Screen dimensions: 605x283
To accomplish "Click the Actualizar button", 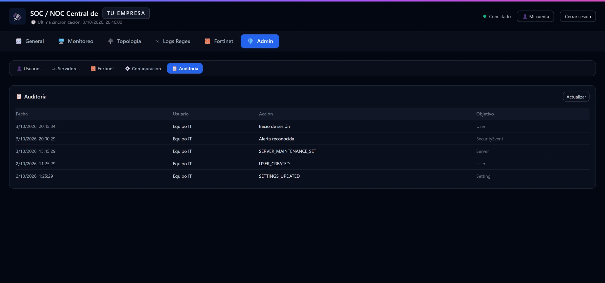I will tap(576, 97).
